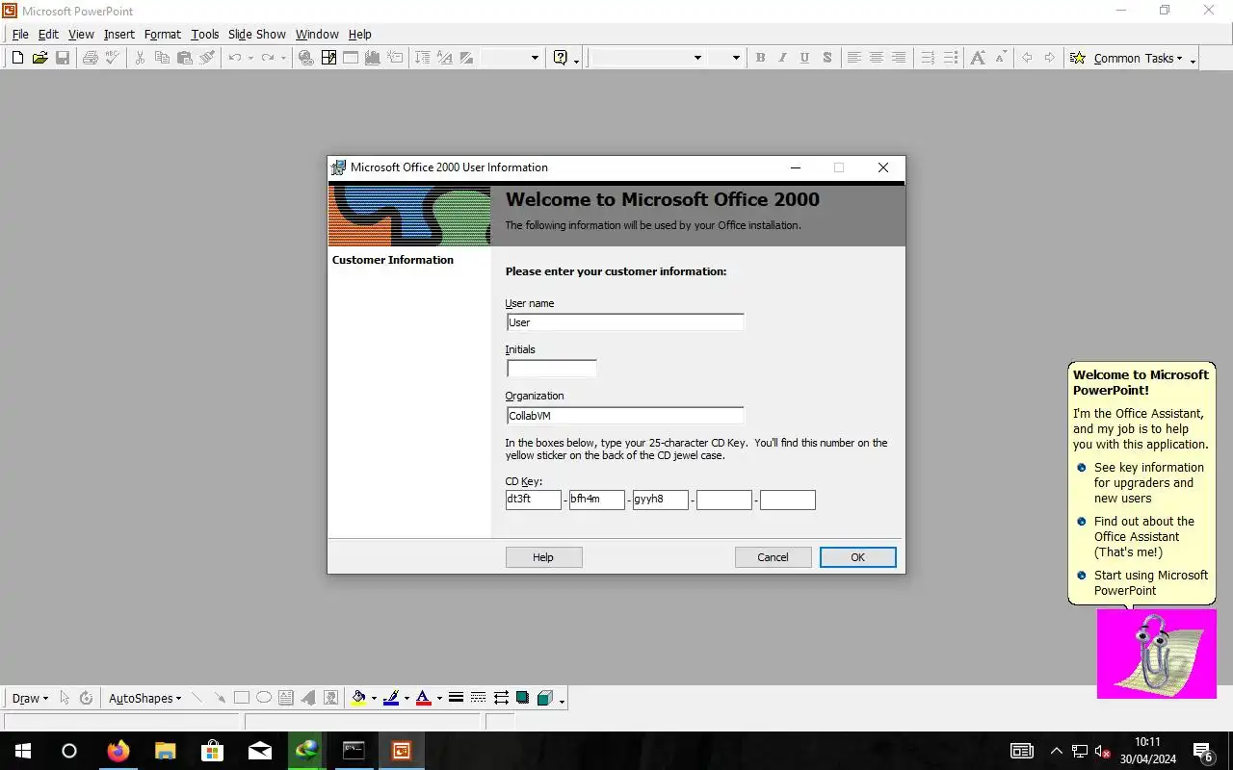Open the Zoom percentage dropdown
1233x770 pixels.
pos(535,58)
